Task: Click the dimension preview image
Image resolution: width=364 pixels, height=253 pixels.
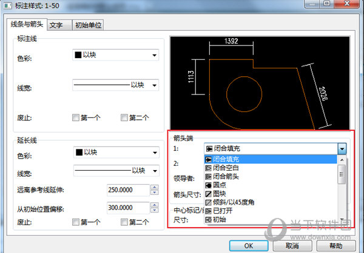Action: [x=260, y=83]
